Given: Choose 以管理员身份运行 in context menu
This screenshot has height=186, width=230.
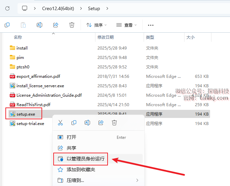Looking at the screenshot, I should tap(98, 159).
